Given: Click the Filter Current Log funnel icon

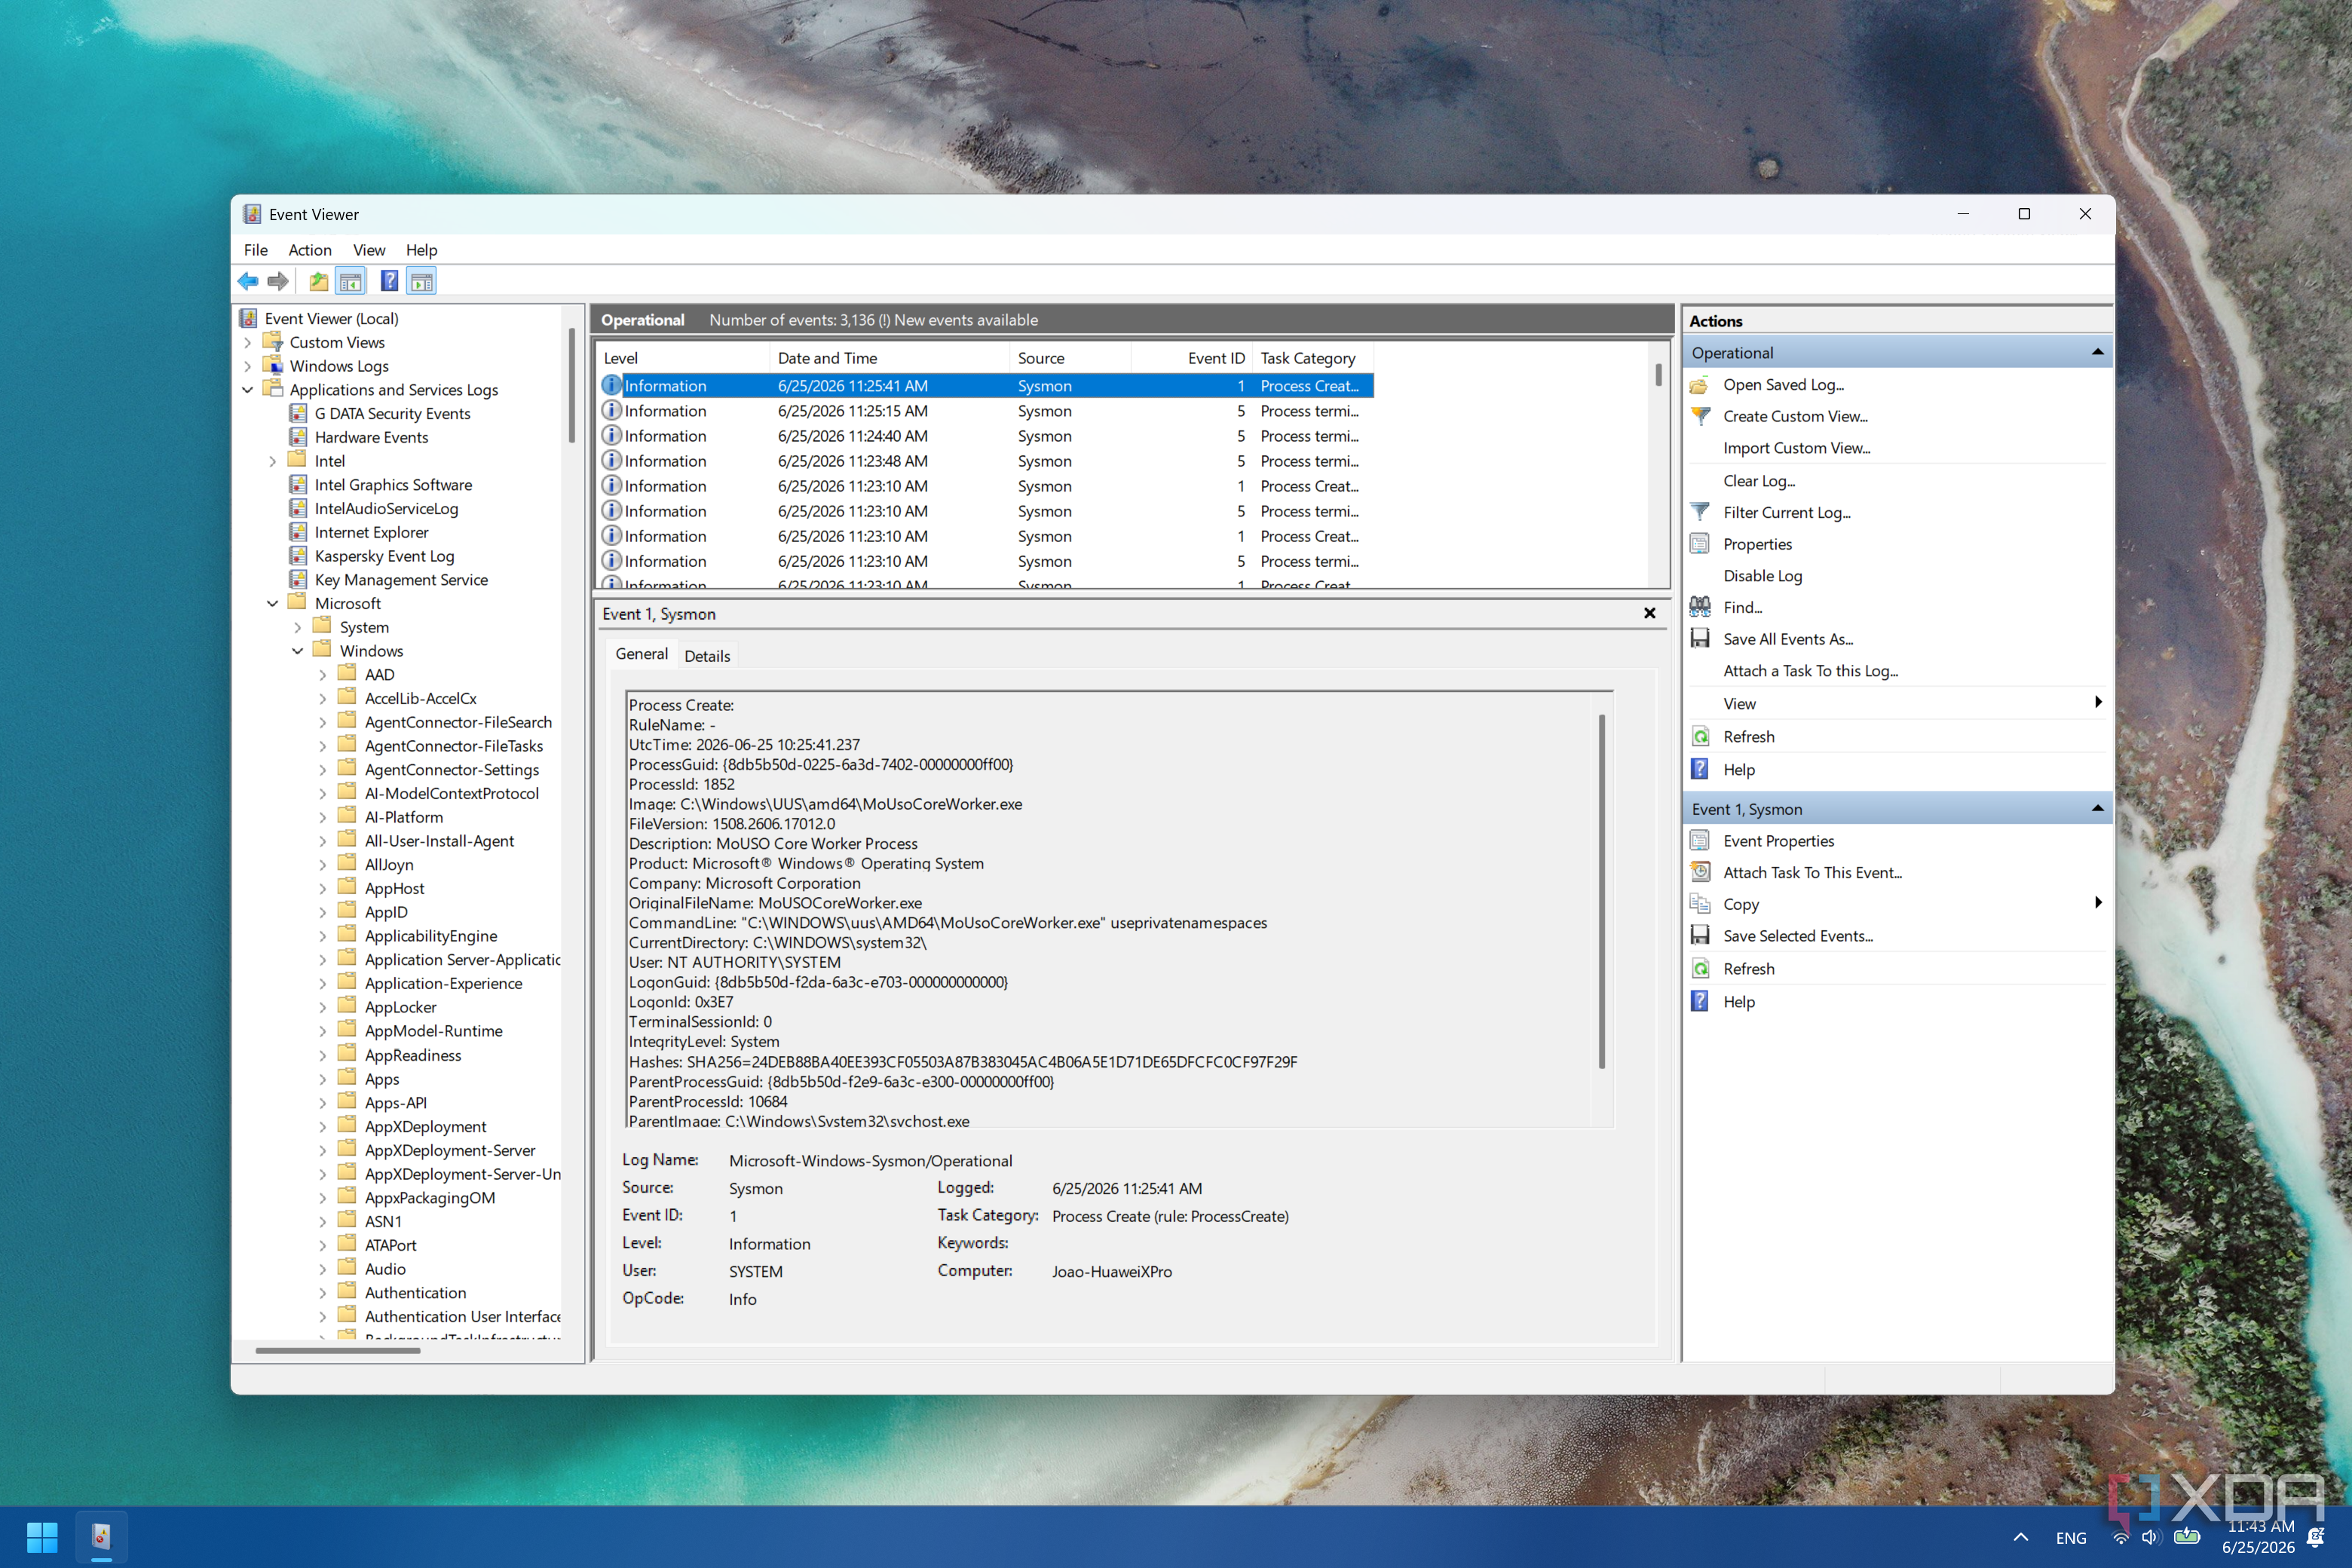Looking at the screenshot, I should tap(1699, 512).
